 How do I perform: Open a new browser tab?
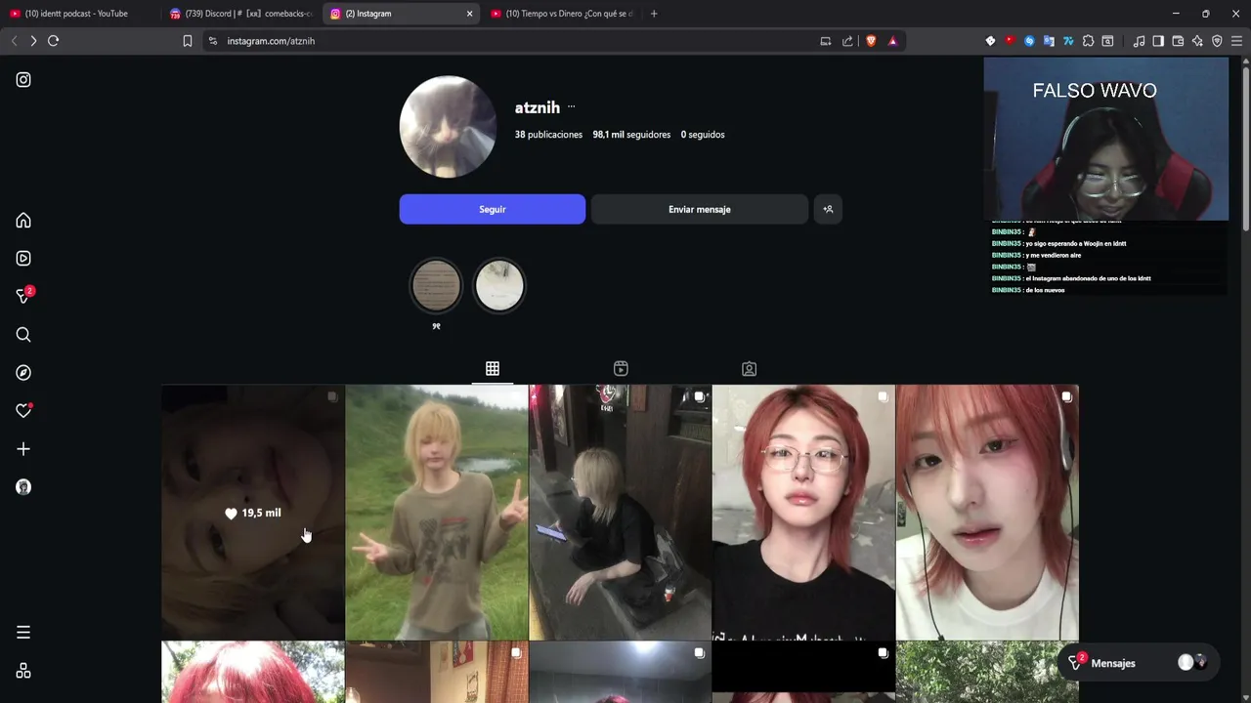[654, 14]
